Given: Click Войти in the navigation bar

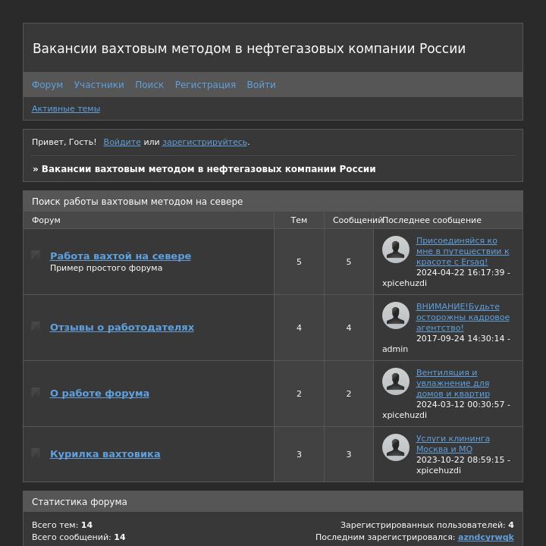Looking at the screenshot, I should pyautogui.click(x=261, y=85).
